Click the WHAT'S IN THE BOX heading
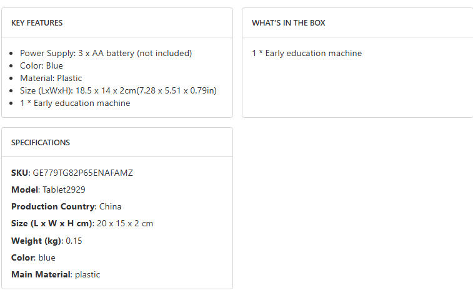 pyautogui.click(x=288, y=23)
